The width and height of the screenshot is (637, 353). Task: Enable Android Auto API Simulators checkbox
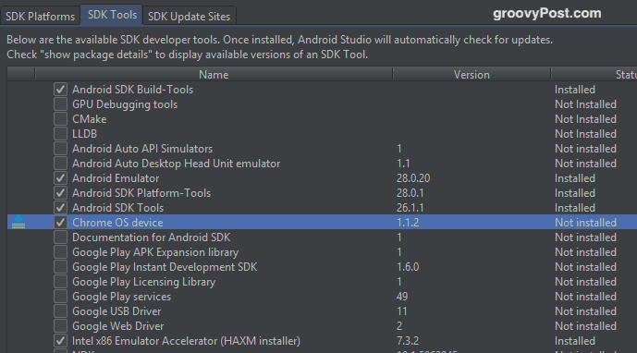[x=60, y=149]
